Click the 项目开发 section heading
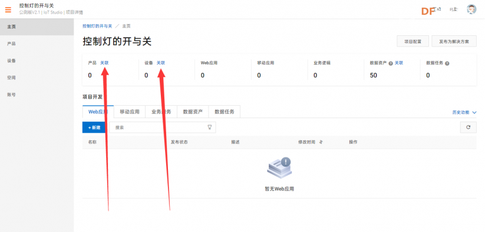Viewport: 485px width, 232px height. tap(93, 97)
